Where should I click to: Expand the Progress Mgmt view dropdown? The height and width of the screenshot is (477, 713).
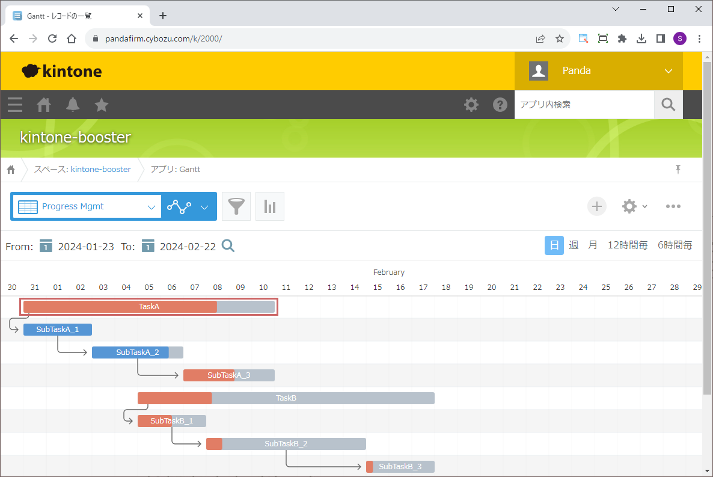pyautogui.click(x=151, y=206)
